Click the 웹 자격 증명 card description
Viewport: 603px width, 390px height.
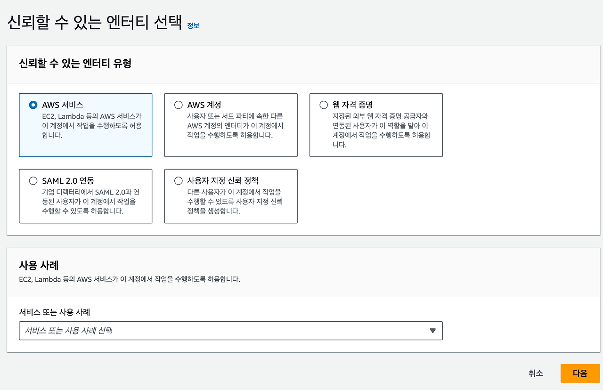381,130
